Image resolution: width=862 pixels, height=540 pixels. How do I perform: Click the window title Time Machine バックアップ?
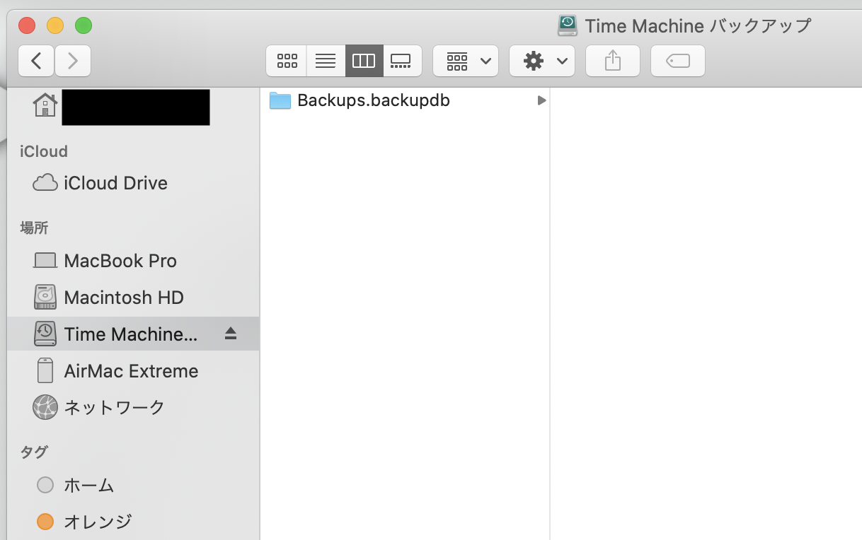[x=698, y=26]
